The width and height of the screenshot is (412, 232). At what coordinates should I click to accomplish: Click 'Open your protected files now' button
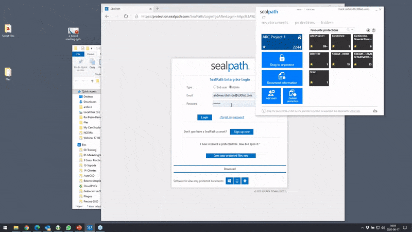(231, 156)
